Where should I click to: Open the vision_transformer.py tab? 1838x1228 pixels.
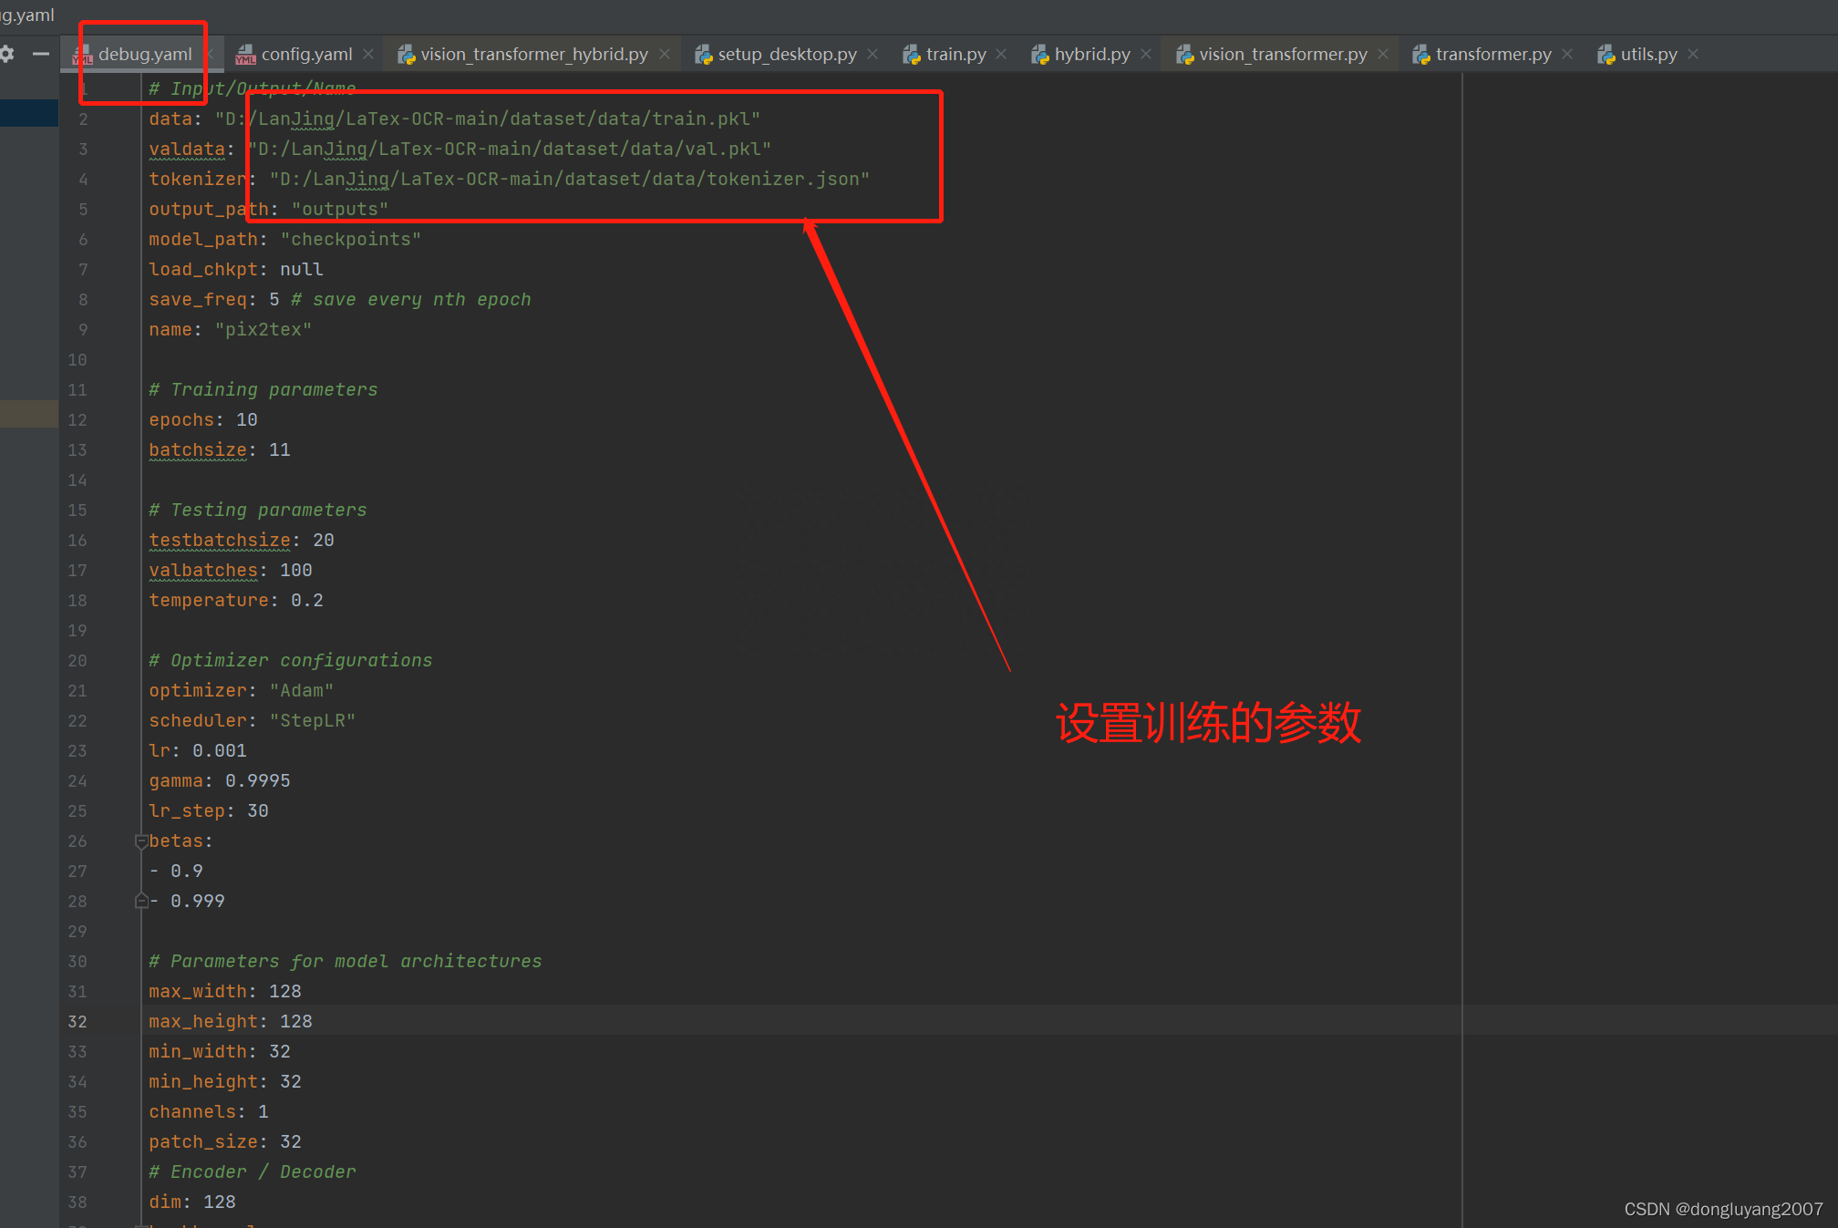pos(1283,55)
